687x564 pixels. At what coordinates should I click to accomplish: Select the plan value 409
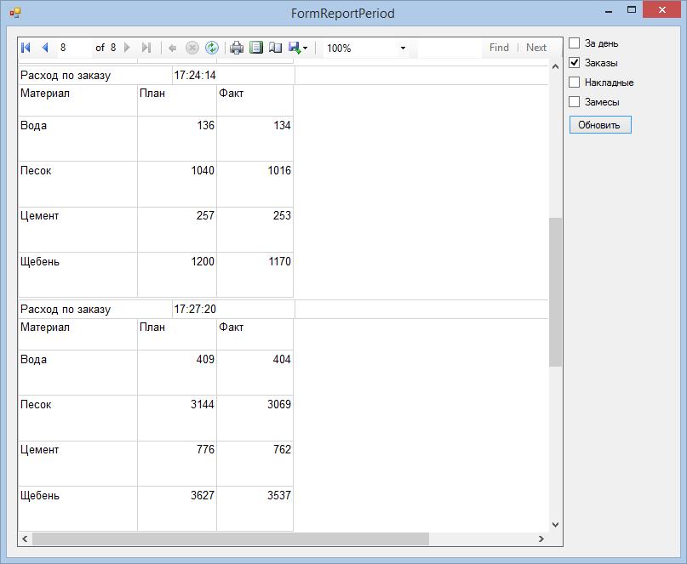[205, 359]
